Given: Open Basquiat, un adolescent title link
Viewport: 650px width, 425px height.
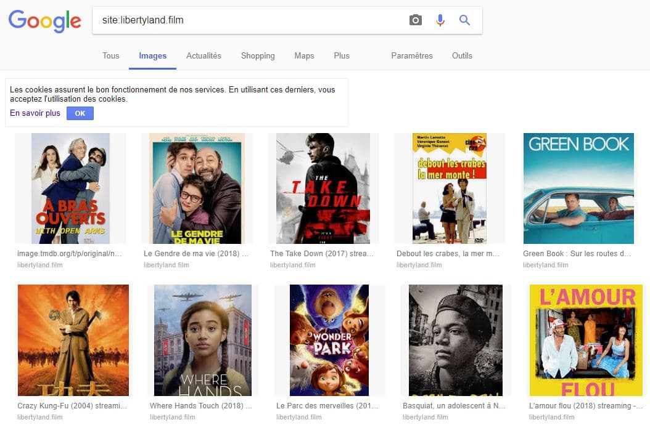Looking at the screenshot, I should [x=455, y=405].
